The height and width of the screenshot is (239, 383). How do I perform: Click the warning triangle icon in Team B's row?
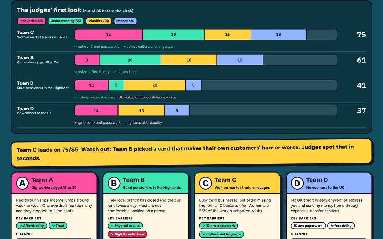pyautogui.click(x=121, y=97)
